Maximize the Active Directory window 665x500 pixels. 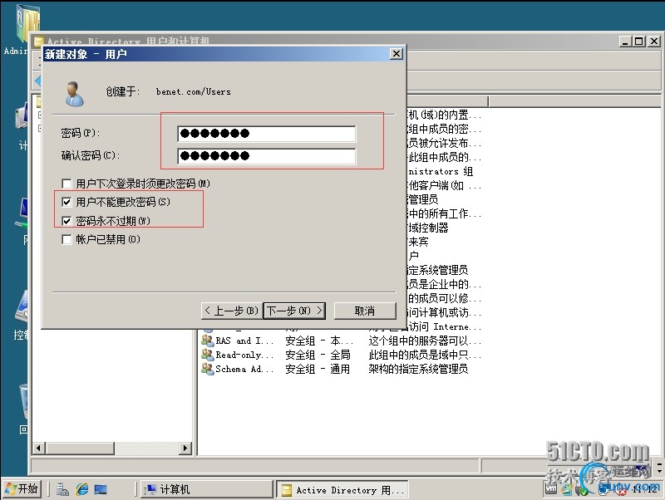point(638,41)
